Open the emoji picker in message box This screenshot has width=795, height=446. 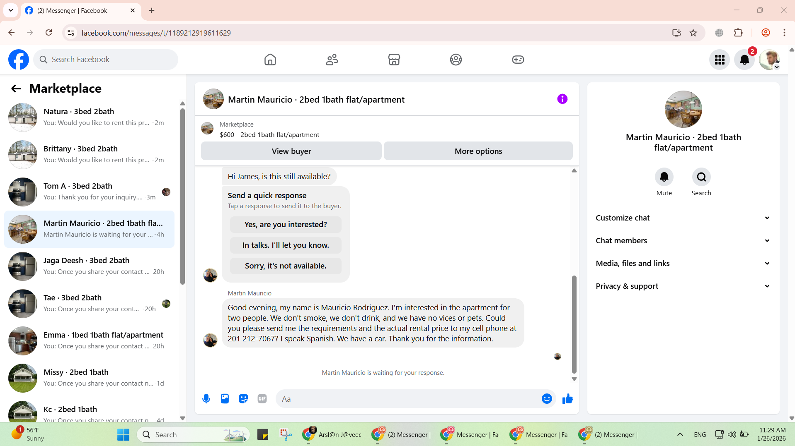coord(547,399)
